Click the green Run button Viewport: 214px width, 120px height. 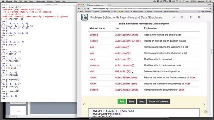[122, 101]
